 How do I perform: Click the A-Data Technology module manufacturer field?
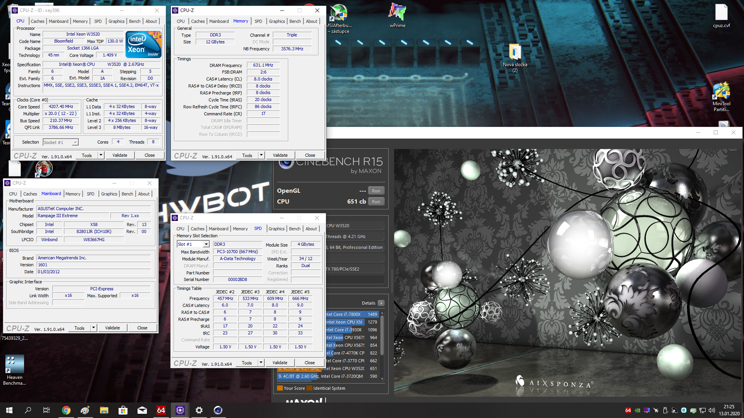[x=238, y=259]
